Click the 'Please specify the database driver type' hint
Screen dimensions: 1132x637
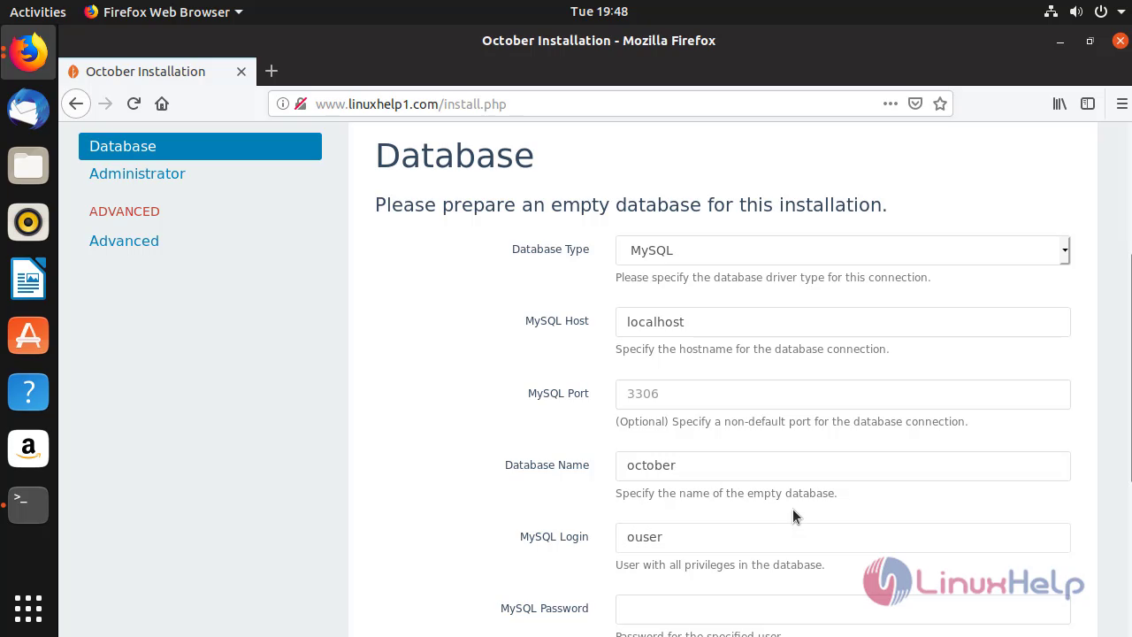tap(773, 278)
